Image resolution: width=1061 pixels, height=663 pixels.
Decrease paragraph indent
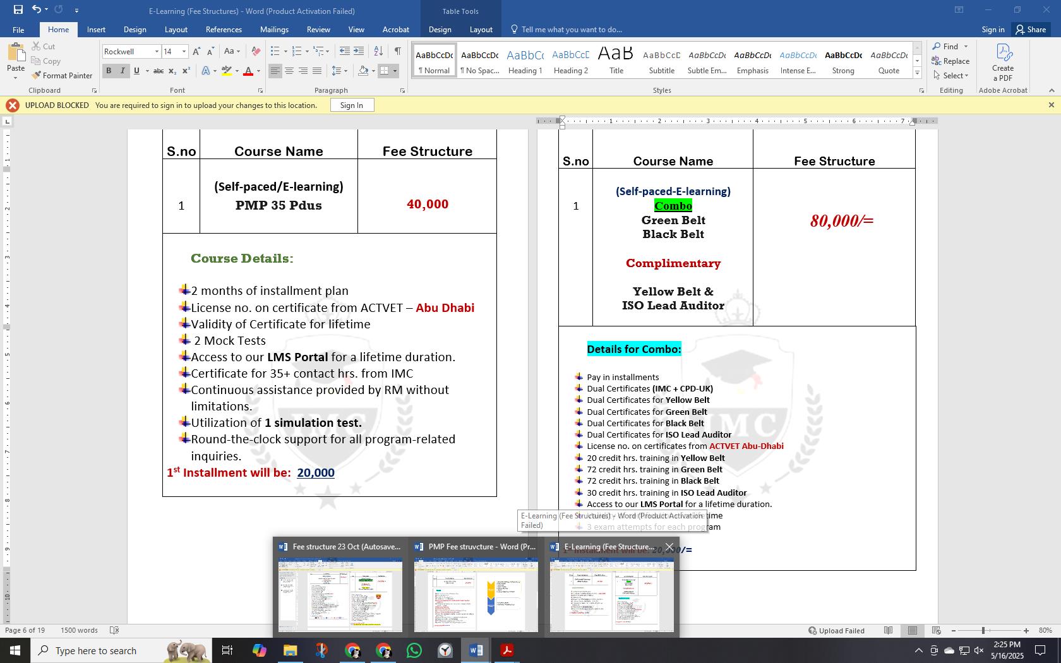(344, 51)
